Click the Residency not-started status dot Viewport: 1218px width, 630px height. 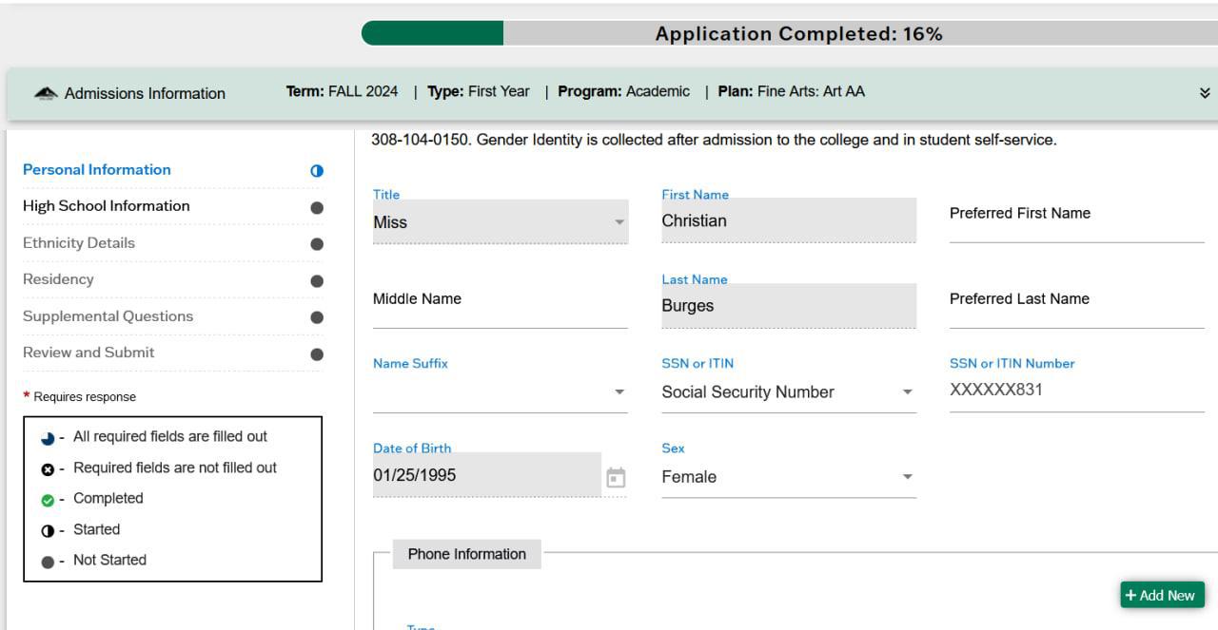pyautogui.click(x=317, y=281)
